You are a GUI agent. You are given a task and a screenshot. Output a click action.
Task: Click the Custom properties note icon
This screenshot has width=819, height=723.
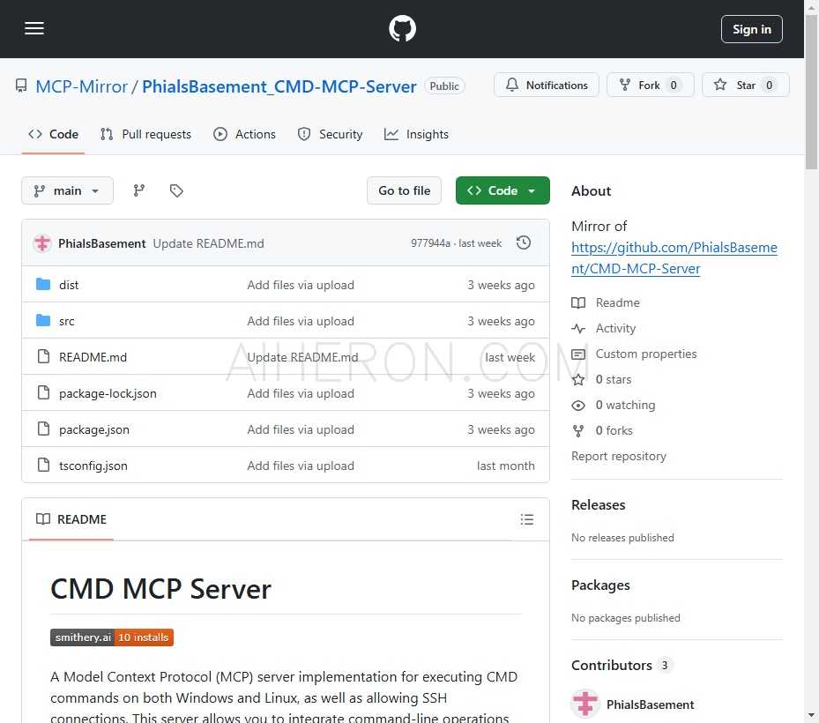pyautogui.click(x=578, y=354)
